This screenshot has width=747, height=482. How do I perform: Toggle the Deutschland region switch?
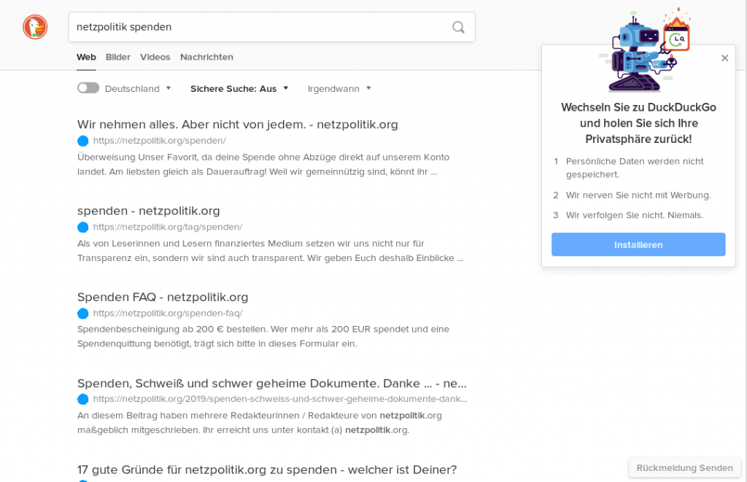[88, 88]
